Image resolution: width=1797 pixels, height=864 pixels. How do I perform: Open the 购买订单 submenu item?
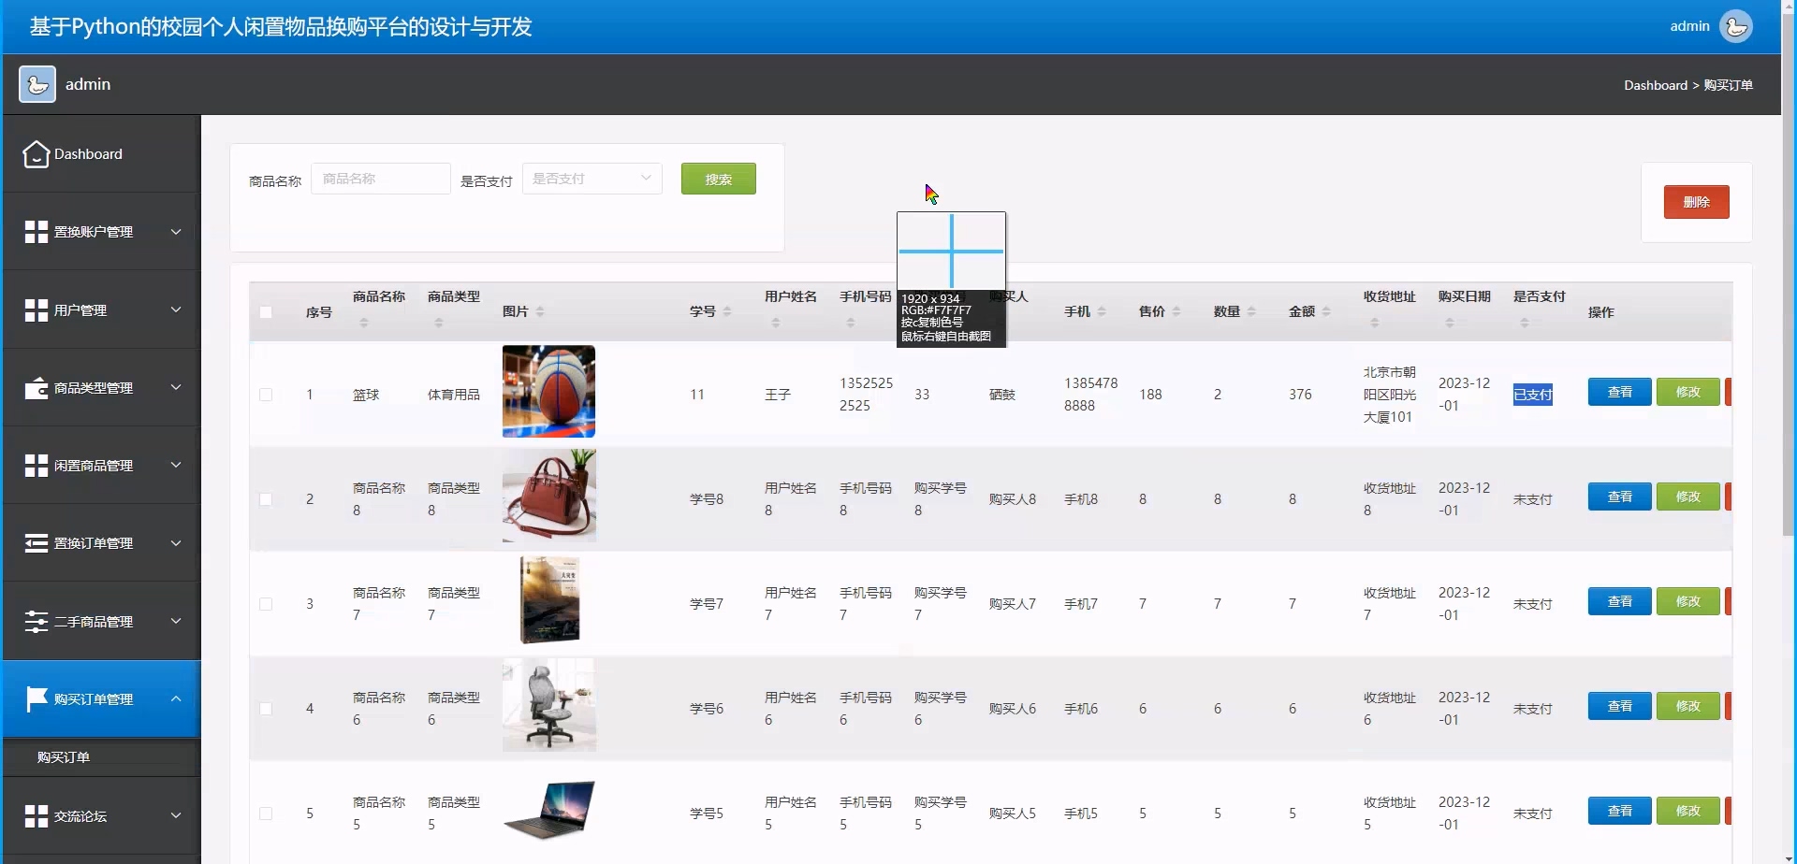coord(101,757)
